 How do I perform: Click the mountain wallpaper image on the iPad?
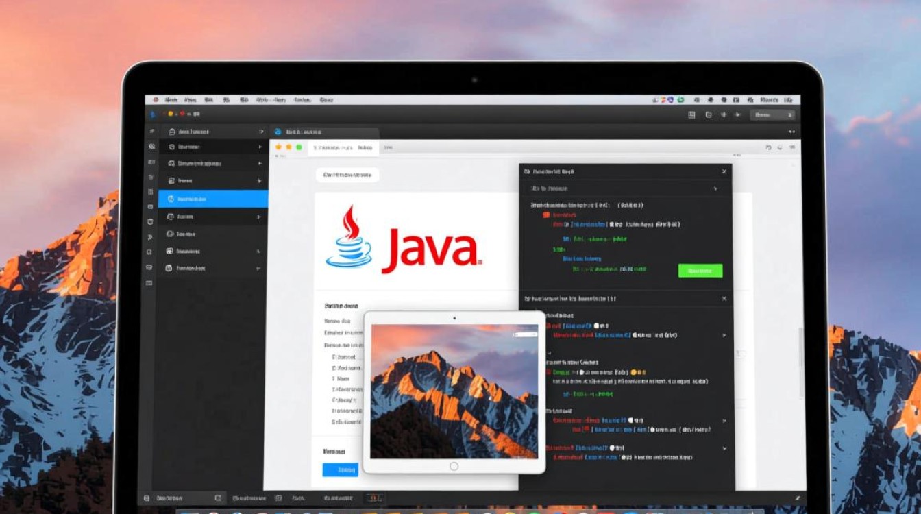tap(454, 391)
